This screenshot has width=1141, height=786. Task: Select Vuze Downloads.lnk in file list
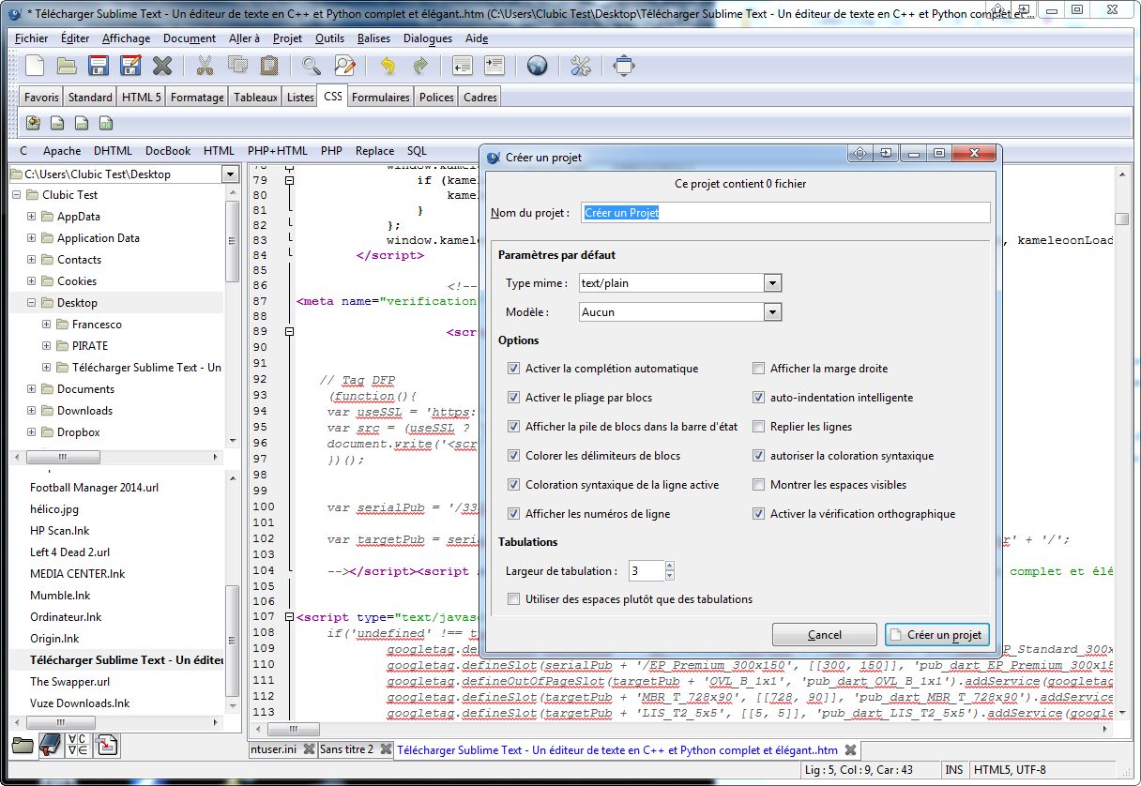tap(80, 703)
